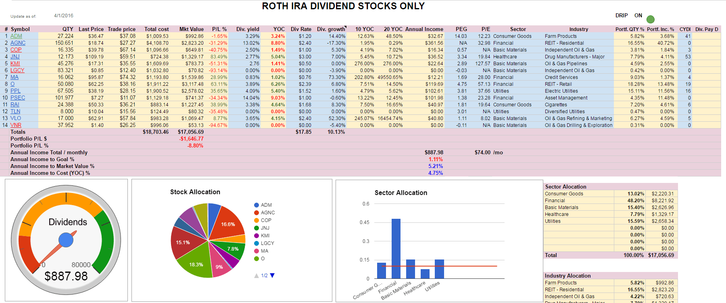726x303 pixels.
Task: Open the TLN ticker link
Action: click(15, 112)
